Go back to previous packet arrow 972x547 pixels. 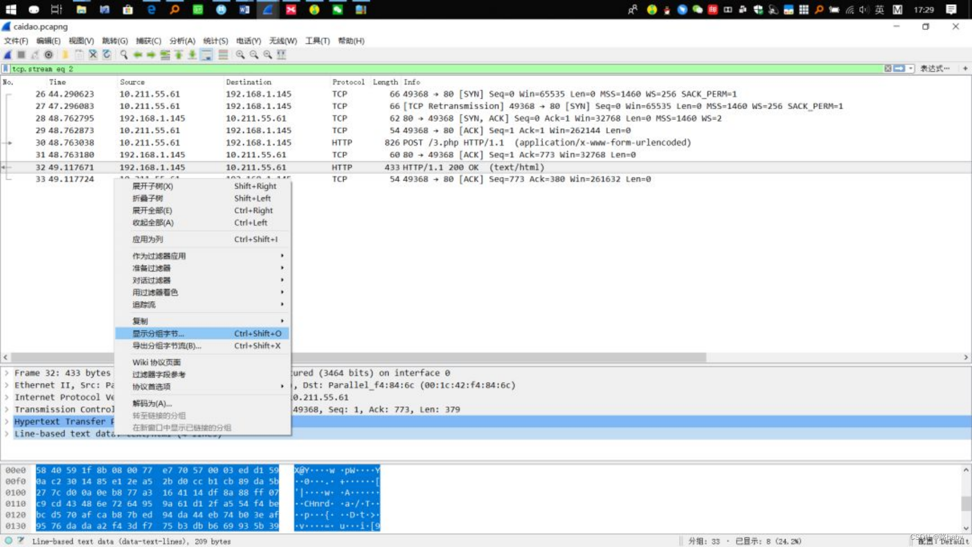pos(137,55)
